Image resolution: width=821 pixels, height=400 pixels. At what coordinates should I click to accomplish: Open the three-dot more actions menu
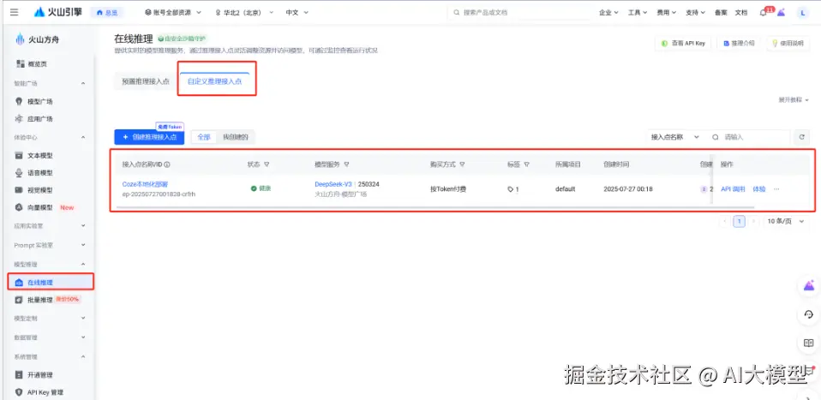pos(776,189)
